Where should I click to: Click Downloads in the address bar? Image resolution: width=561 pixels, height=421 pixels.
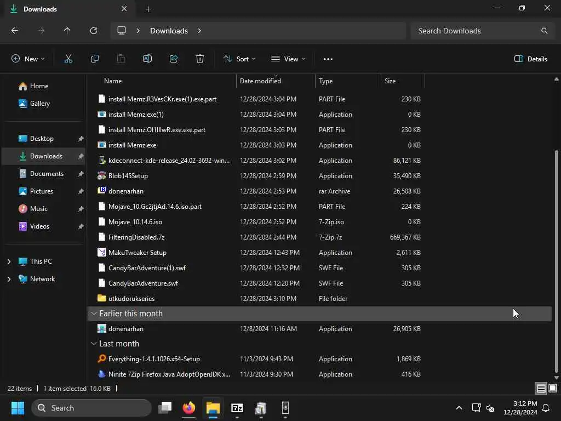pos(169,31)
